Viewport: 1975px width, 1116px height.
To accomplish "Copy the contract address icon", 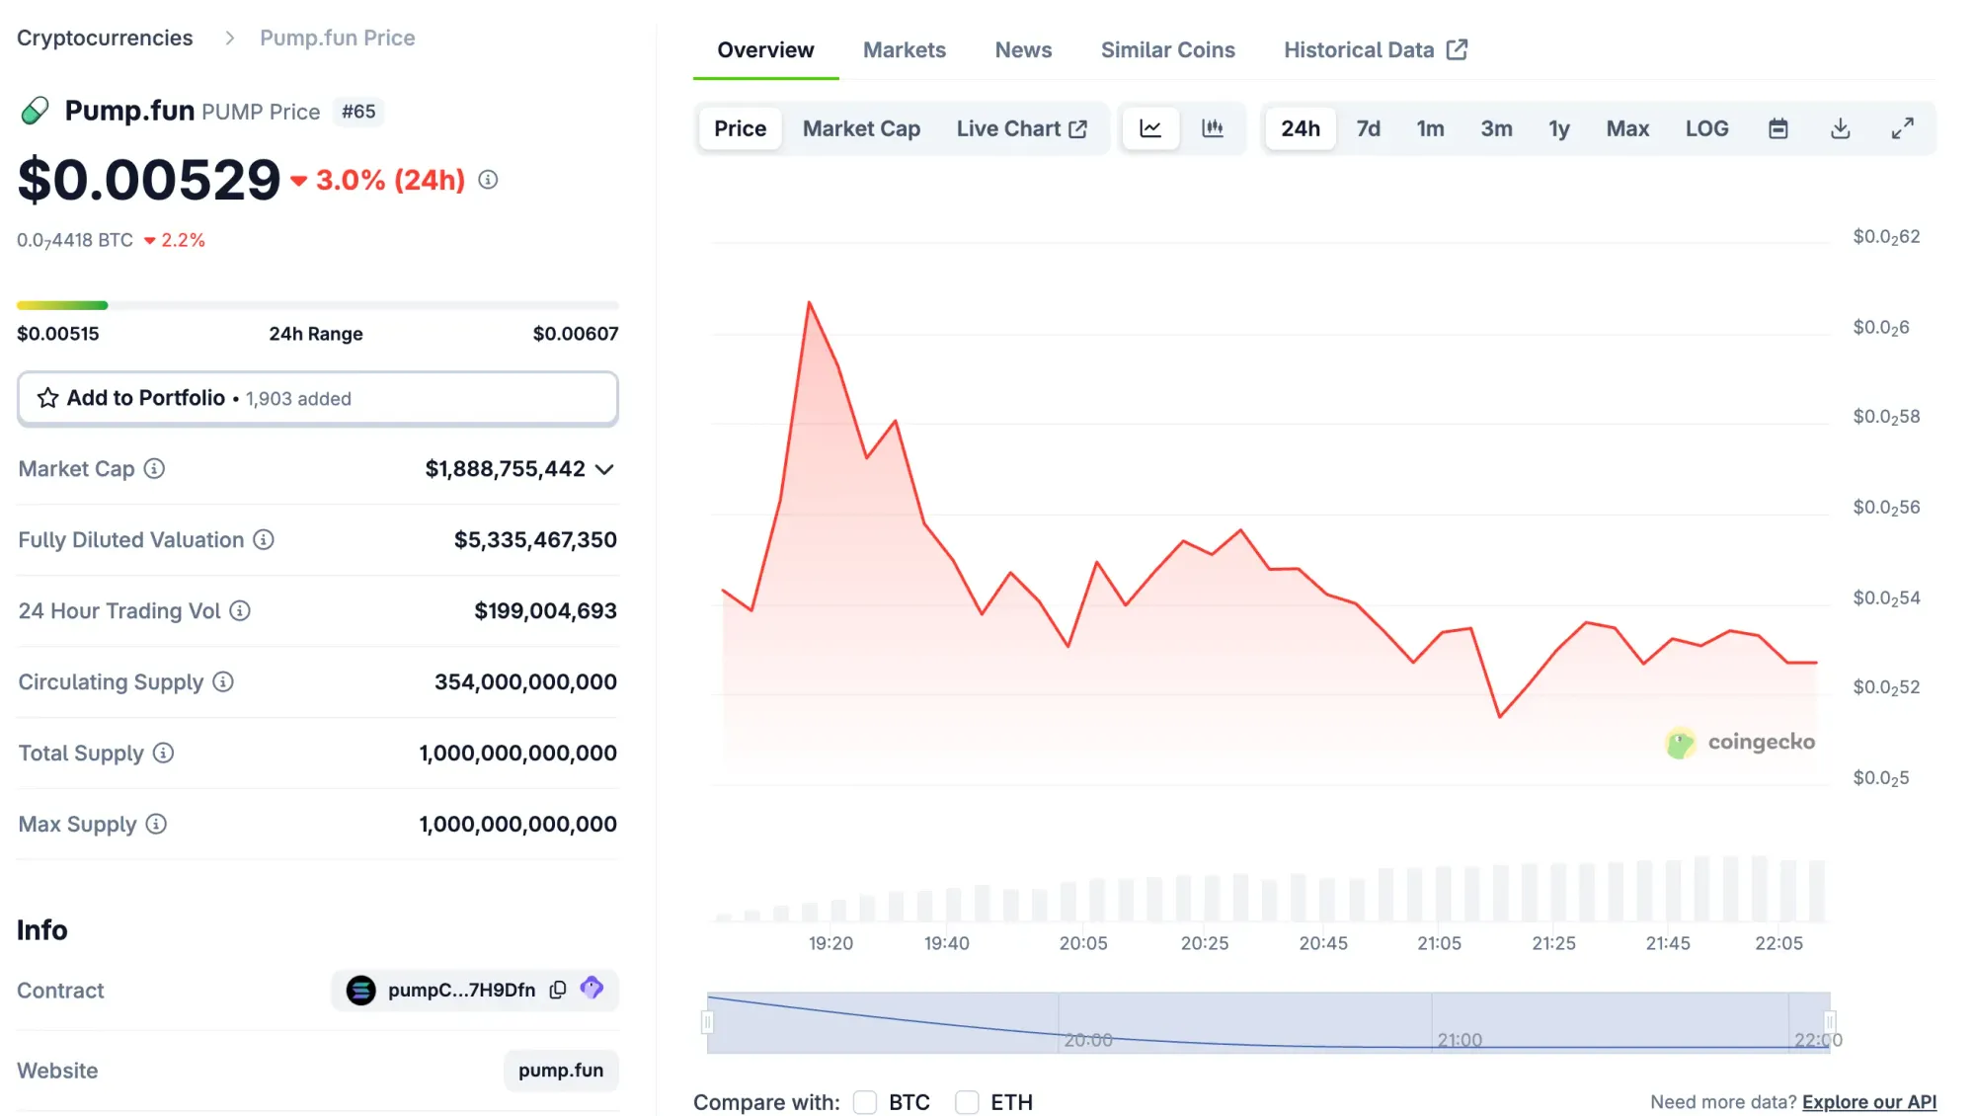I will [x=558, y=990].
